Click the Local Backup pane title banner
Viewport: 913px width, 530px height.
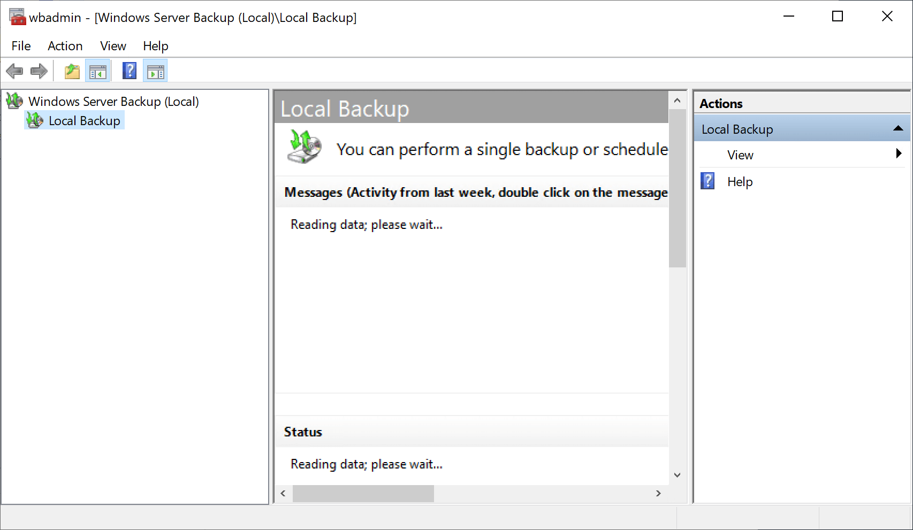(x=471, y=107)
